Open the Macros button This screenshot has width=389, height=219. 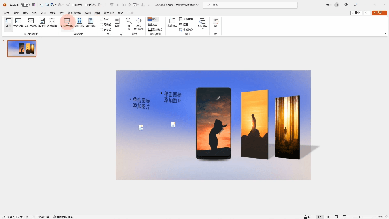tap(216, 23)
